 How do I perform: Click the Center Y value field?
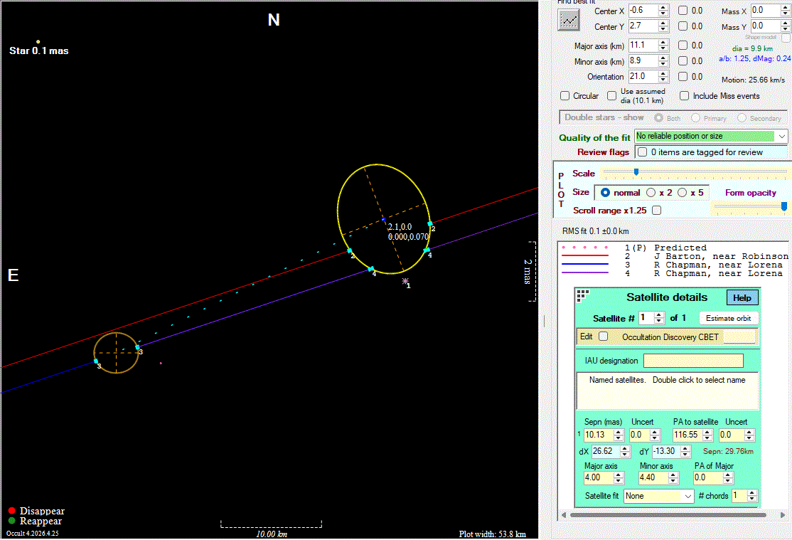click(x=643, y=26)
